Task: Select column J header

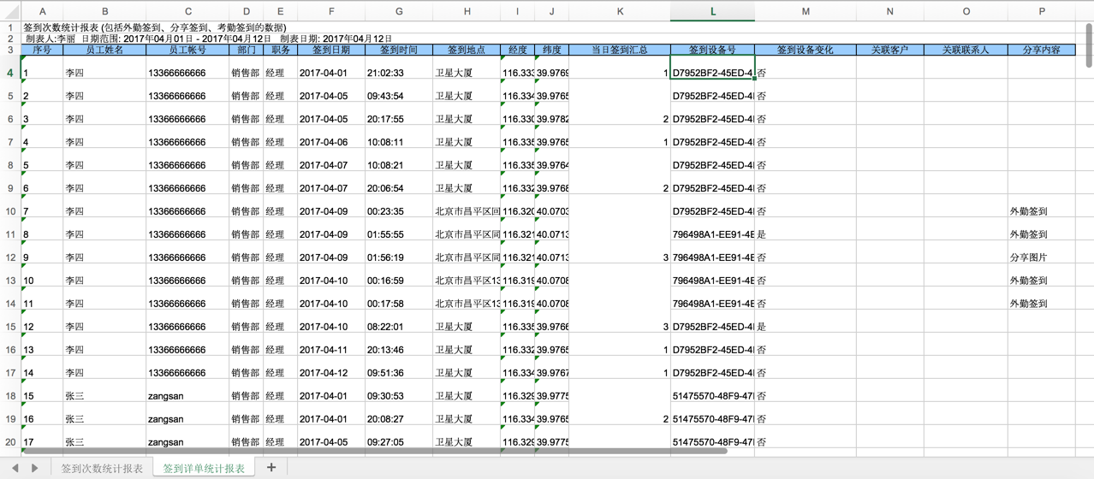Action: point(551,11)
